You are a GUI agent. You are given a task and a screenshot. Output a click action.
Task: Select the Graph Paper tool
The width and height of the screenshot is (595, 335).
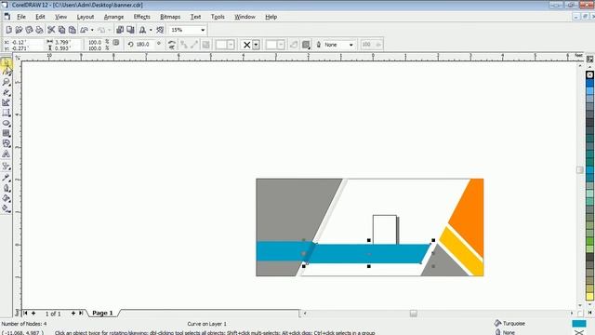click(7, 133)
